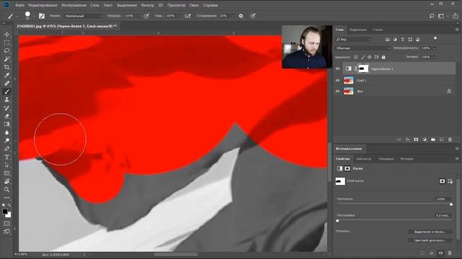Select the Blur tool
The width and height of the screenshot is (462, 259).
[x=6, y=132]
